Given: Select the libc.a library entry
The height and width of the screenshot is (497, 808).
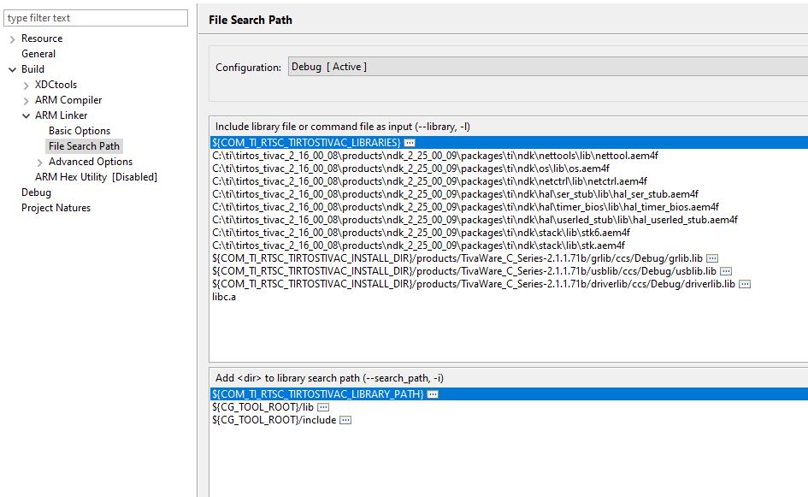Looking at the screenshot, I should click(x=224, y=297).
